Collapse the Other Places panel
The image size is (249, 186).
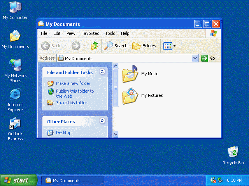[x=102, y=121]
